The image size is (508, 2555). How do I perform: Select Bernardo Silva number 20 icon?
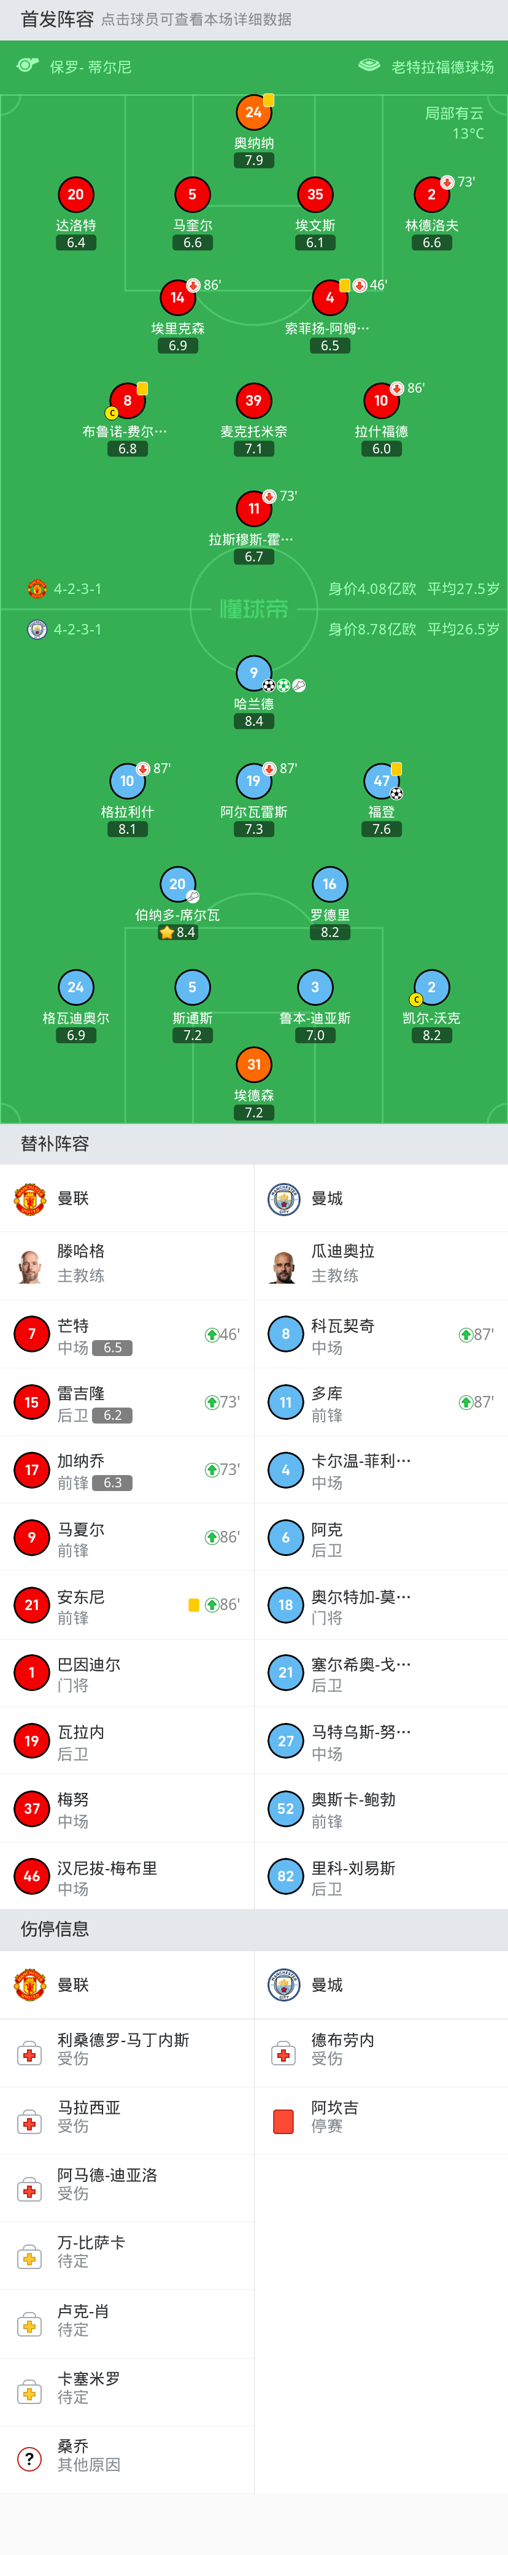[x=177, y=884]
